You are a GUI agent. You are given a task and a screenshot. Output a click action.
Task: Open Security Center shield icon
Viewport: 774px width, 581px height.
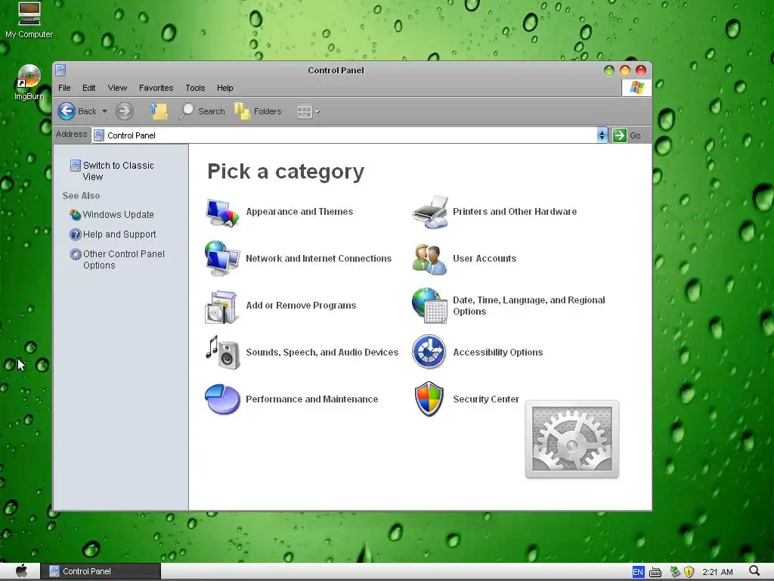(429, 399)
